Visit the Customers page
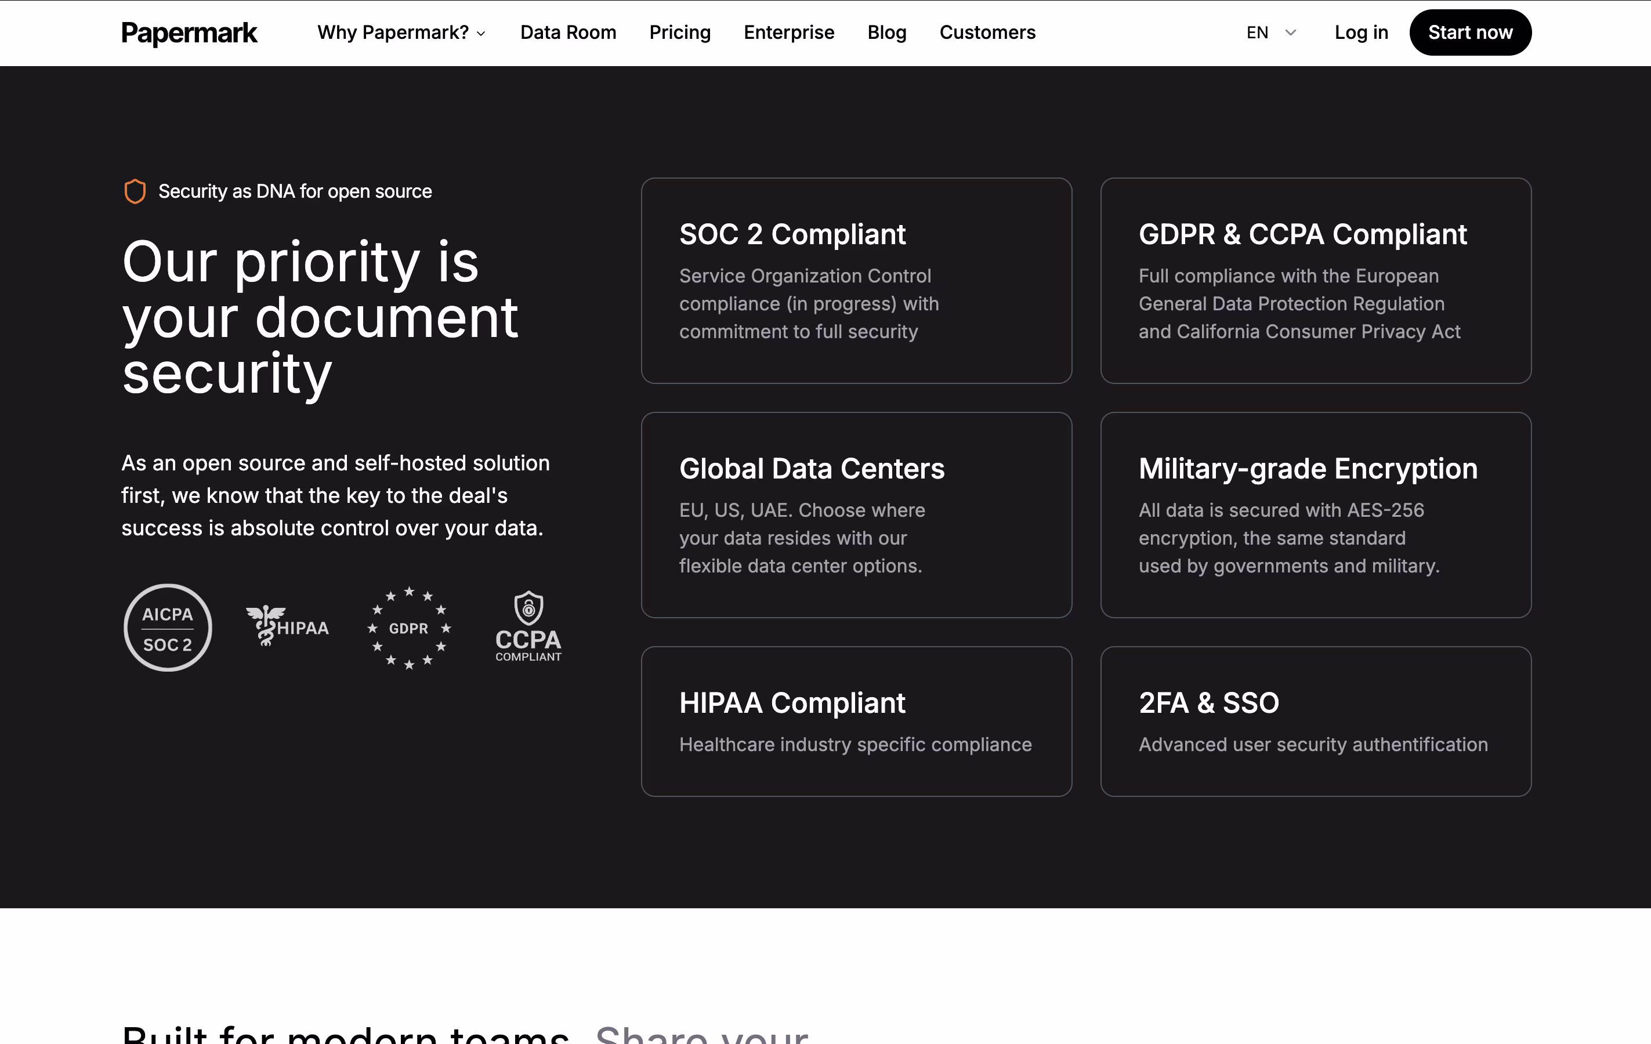The height and width of the screenshot is (1044, 1651). point(987,32)
